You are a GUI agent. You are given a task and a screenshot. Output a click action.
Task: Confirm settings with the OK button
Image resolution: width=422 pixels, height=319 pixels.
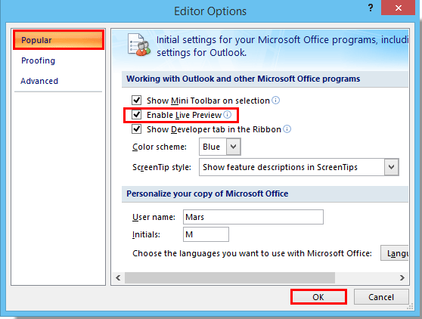(x=318, y=297)
